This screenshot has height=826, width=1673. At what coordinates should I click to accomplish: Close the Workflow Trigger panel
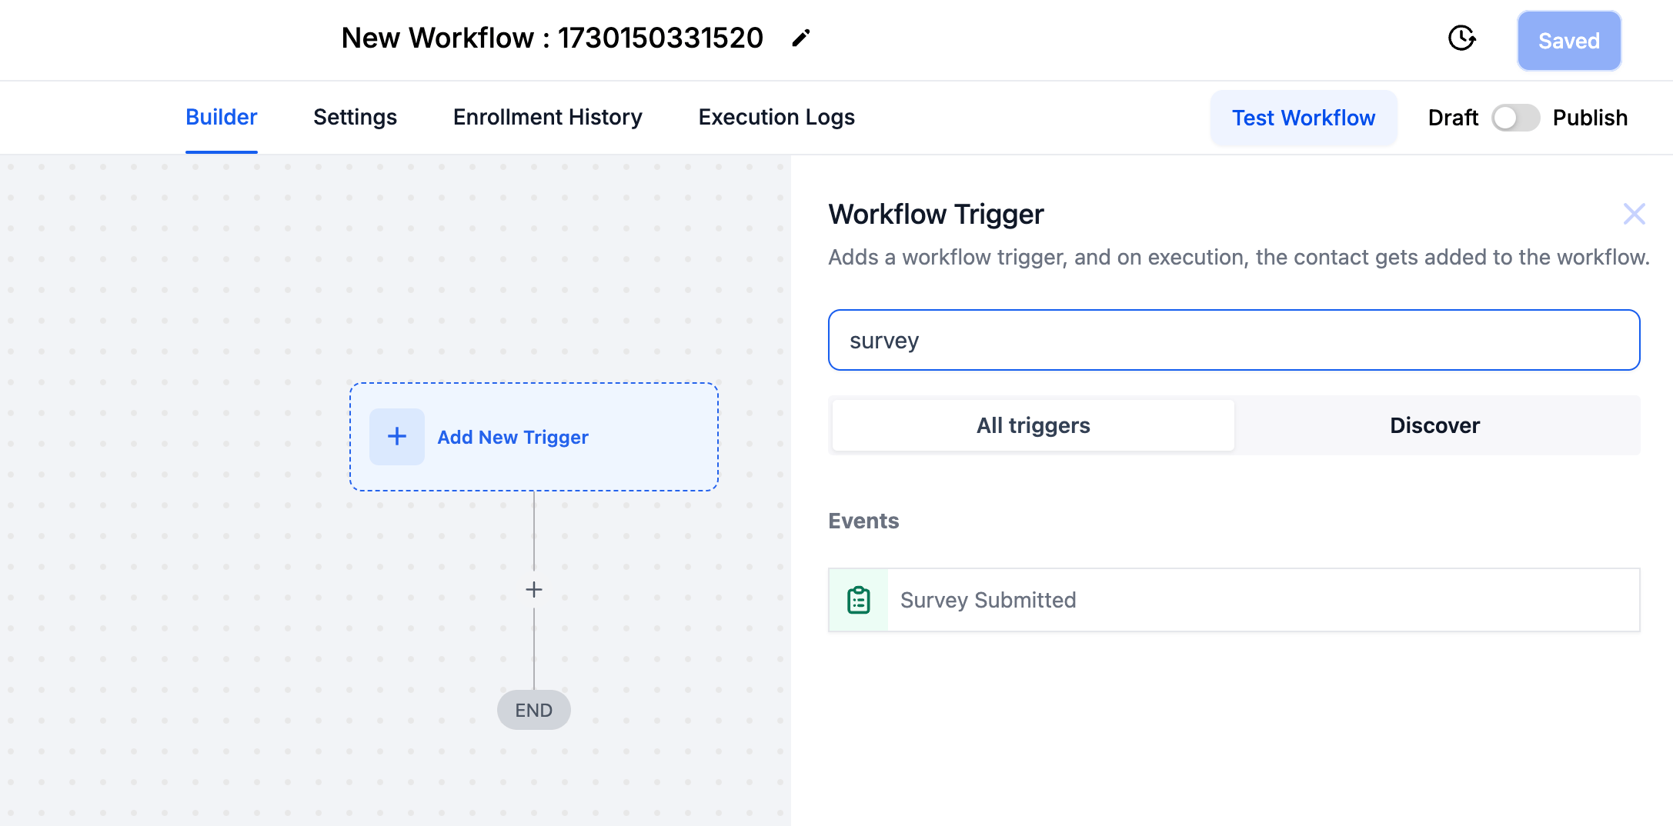click(x=1634, y=214)
